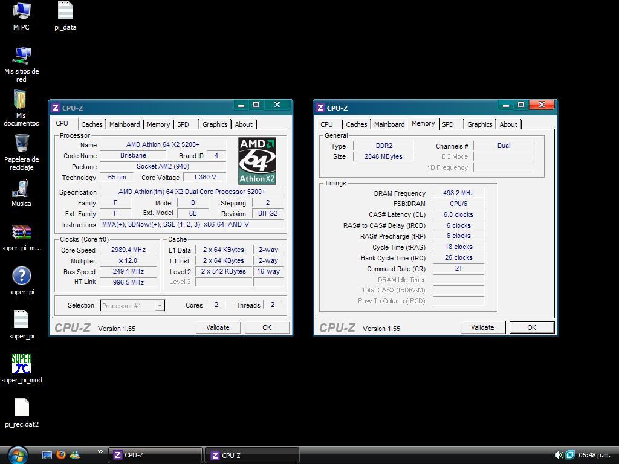Switch to Memory tab in left CPU-Z window
619x464 pixels.
pos(158,124)
